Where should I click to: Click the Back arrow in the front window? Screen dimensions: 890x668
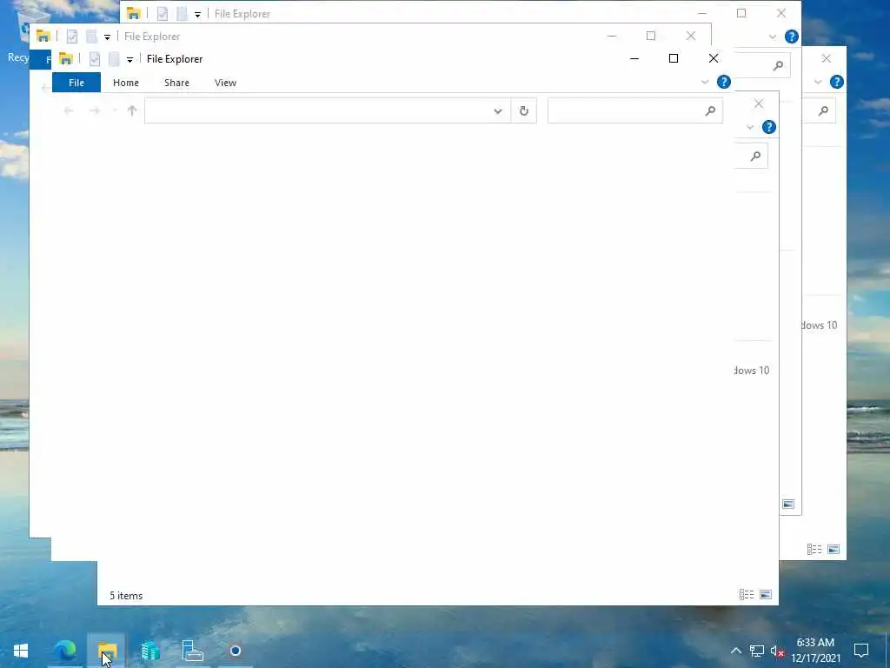(x=69, y=110)
